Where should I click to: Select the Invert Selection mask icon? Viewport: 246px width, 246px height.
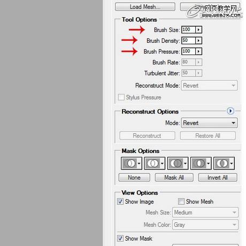(224, 163)
